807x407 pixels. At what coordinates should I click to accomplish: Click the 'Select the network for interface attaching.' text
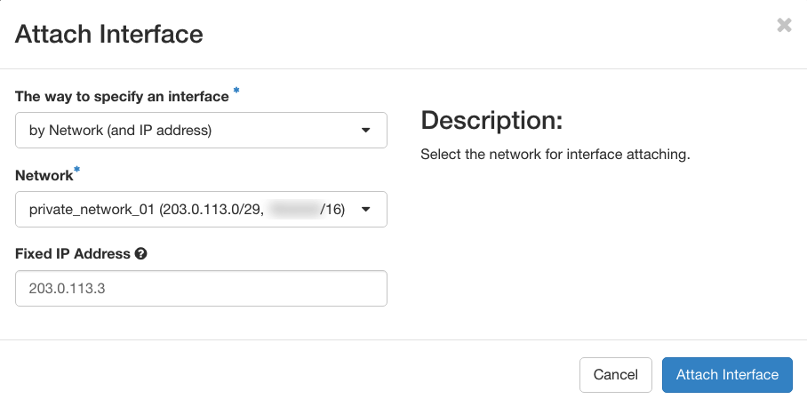555,155
